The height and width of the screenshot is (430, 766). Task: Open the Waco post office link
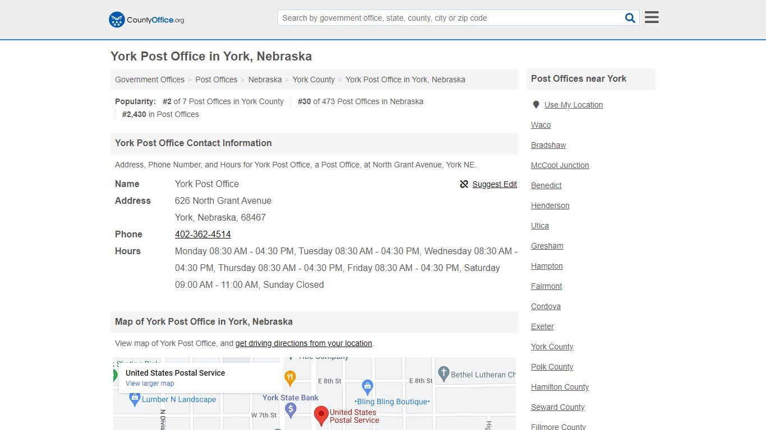(x=541, y=125)
